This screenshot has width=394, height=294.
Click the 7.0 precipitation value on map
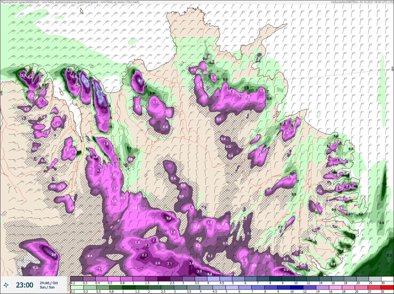point(100,91)
